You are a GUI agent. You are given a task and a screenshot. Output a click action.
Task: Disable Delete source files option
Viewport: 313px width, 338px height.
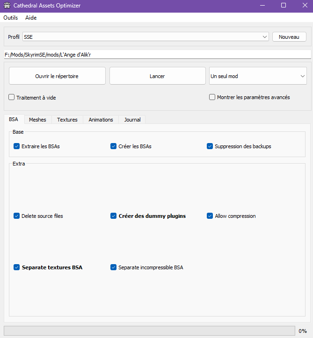tap(17, 216)
